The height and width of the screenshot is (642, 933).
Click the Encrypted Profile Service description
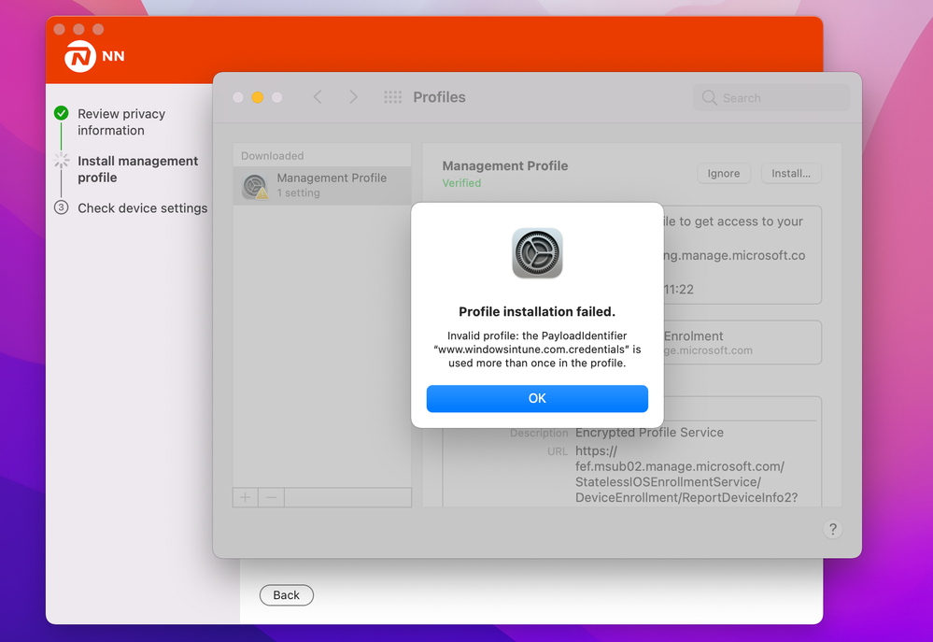pos(649,433)
